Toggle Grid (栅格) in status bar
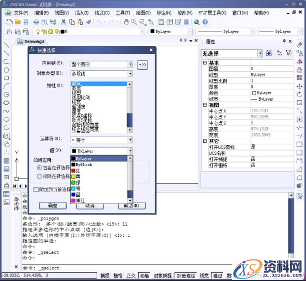Screen dimensions: 306x281 (x=118, y=275)
